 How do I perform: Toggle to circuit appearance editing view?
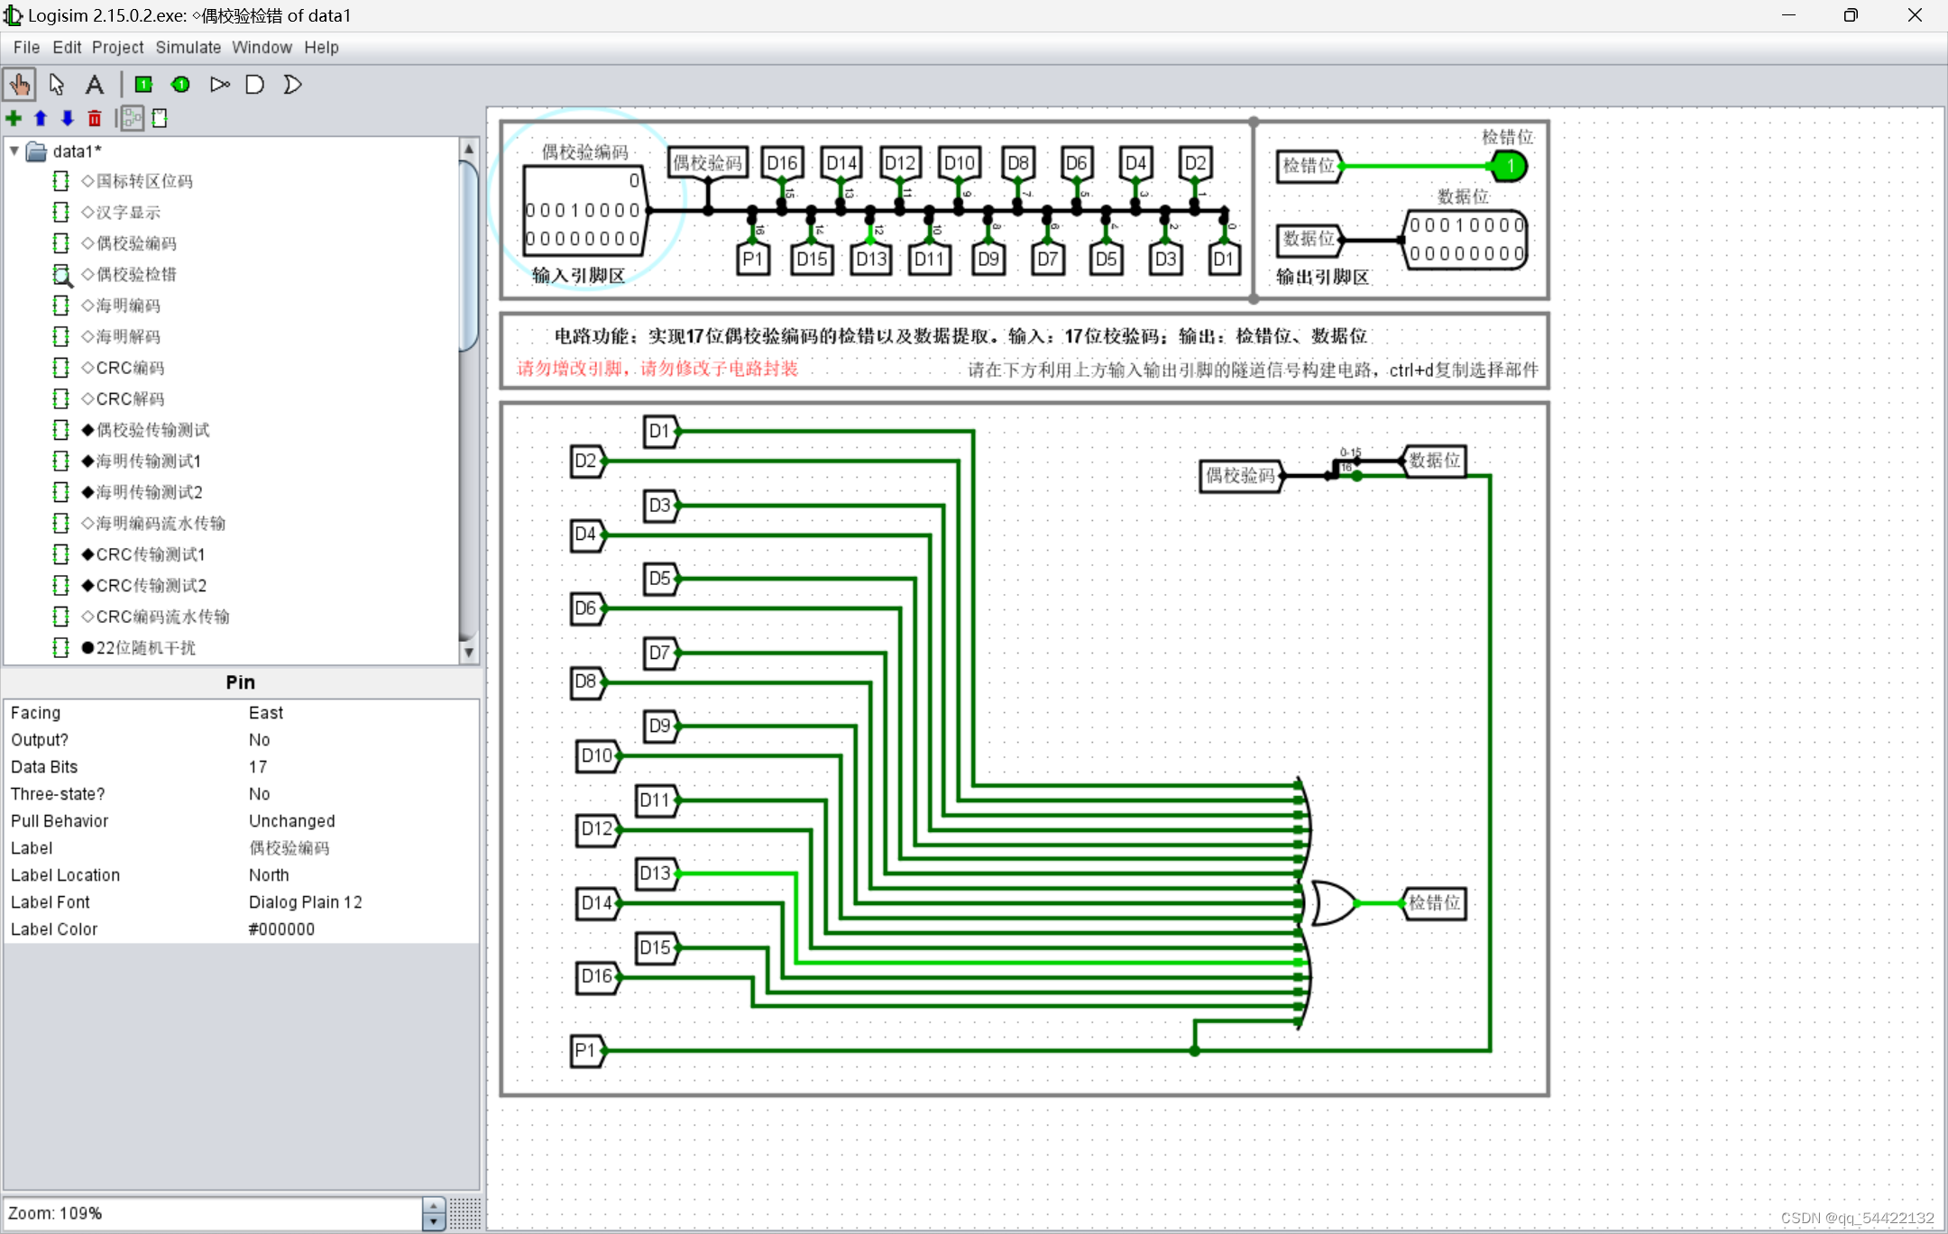(x=161, y=118)
